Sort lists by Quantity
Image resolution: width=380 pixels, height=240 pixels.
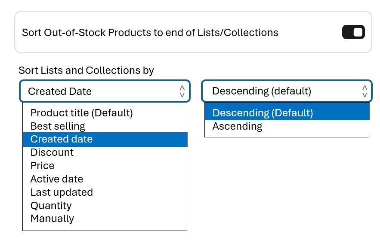point(51,206)
